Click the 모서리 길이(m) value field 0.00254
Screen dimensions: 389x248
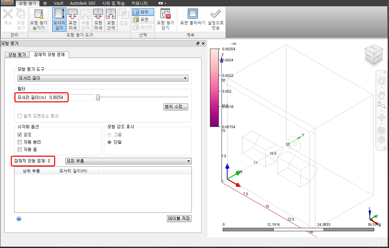71,98
